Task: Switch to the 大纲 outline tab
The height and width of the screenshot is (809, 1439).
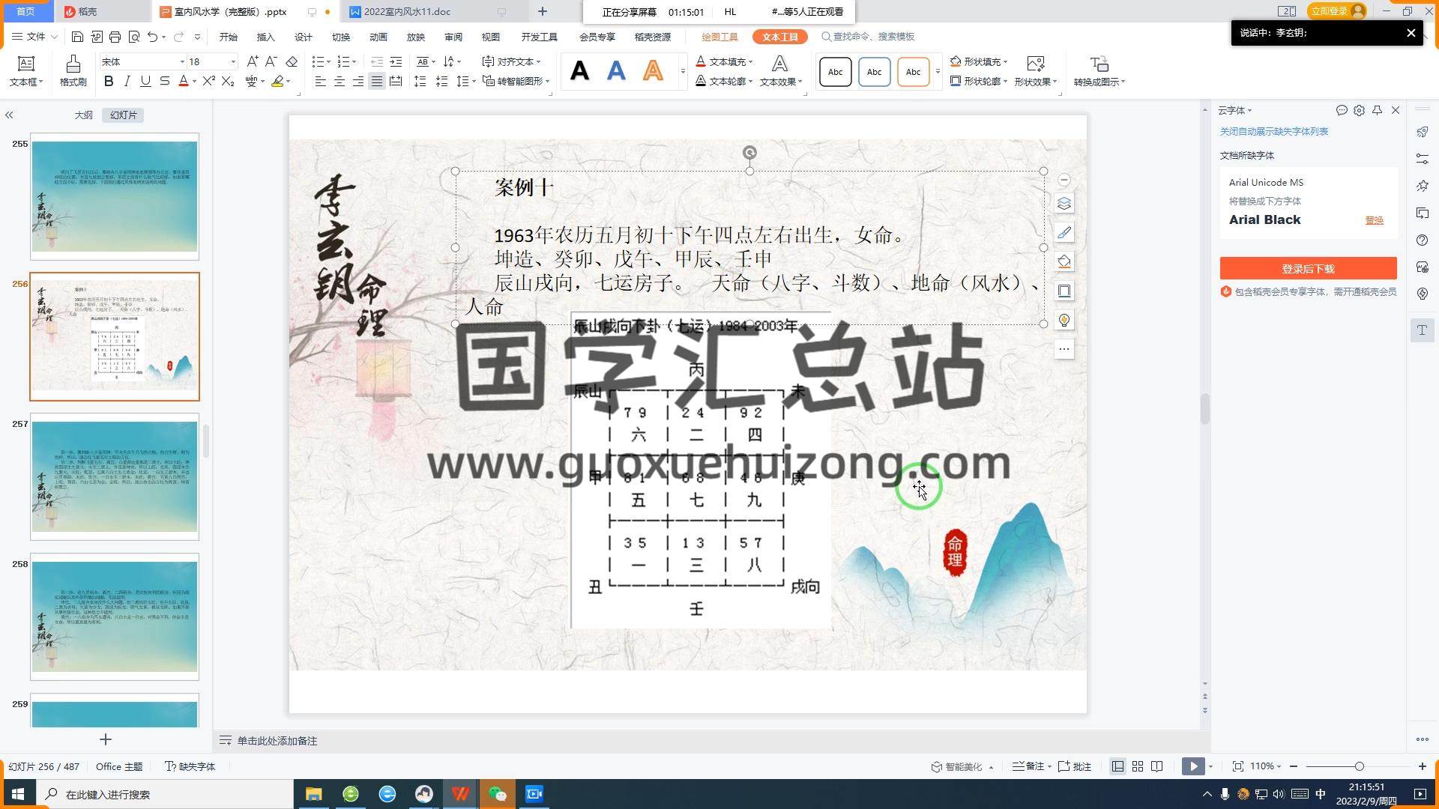Action: [x=83, y=115]
